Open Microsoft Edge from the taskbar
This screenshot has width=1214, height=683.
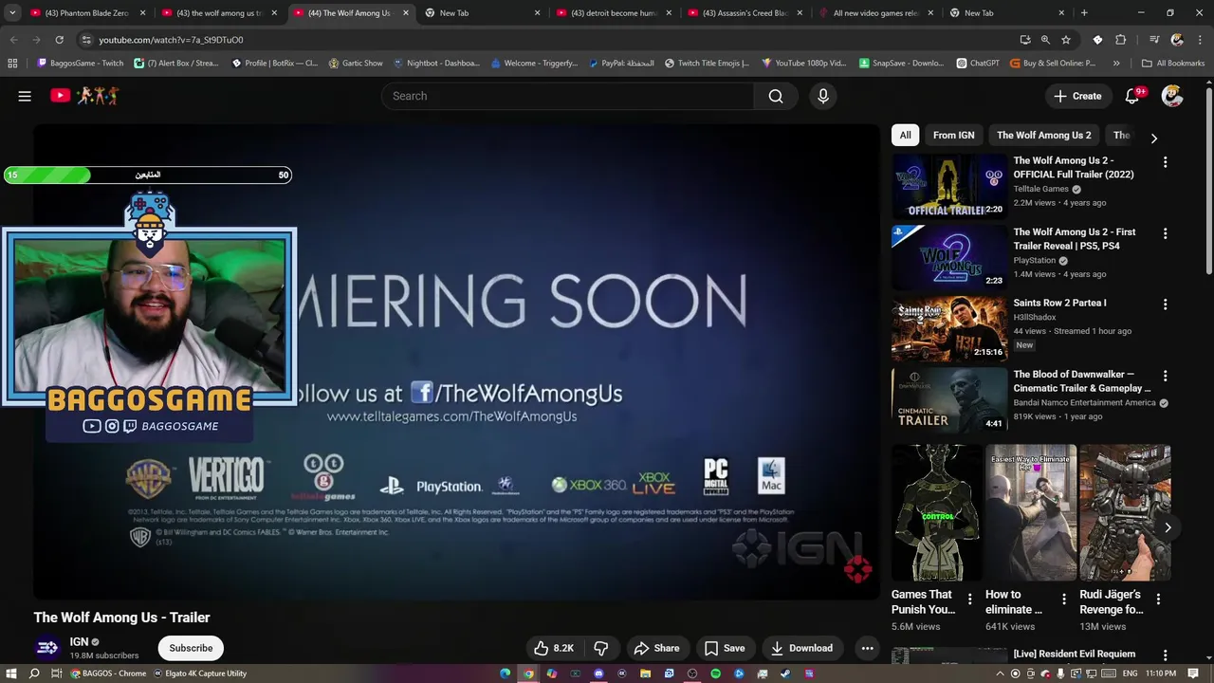pyautogui.click(x=506, y=674)
